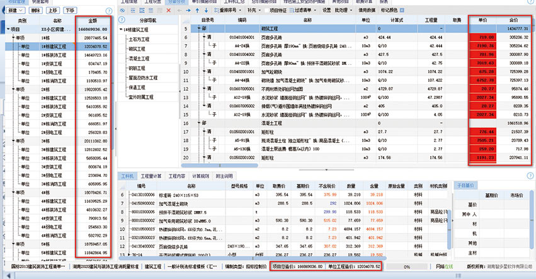The height and width of the screenshot is (279, 536).
Task: Click the 上移 button
Action: point(52,11)
